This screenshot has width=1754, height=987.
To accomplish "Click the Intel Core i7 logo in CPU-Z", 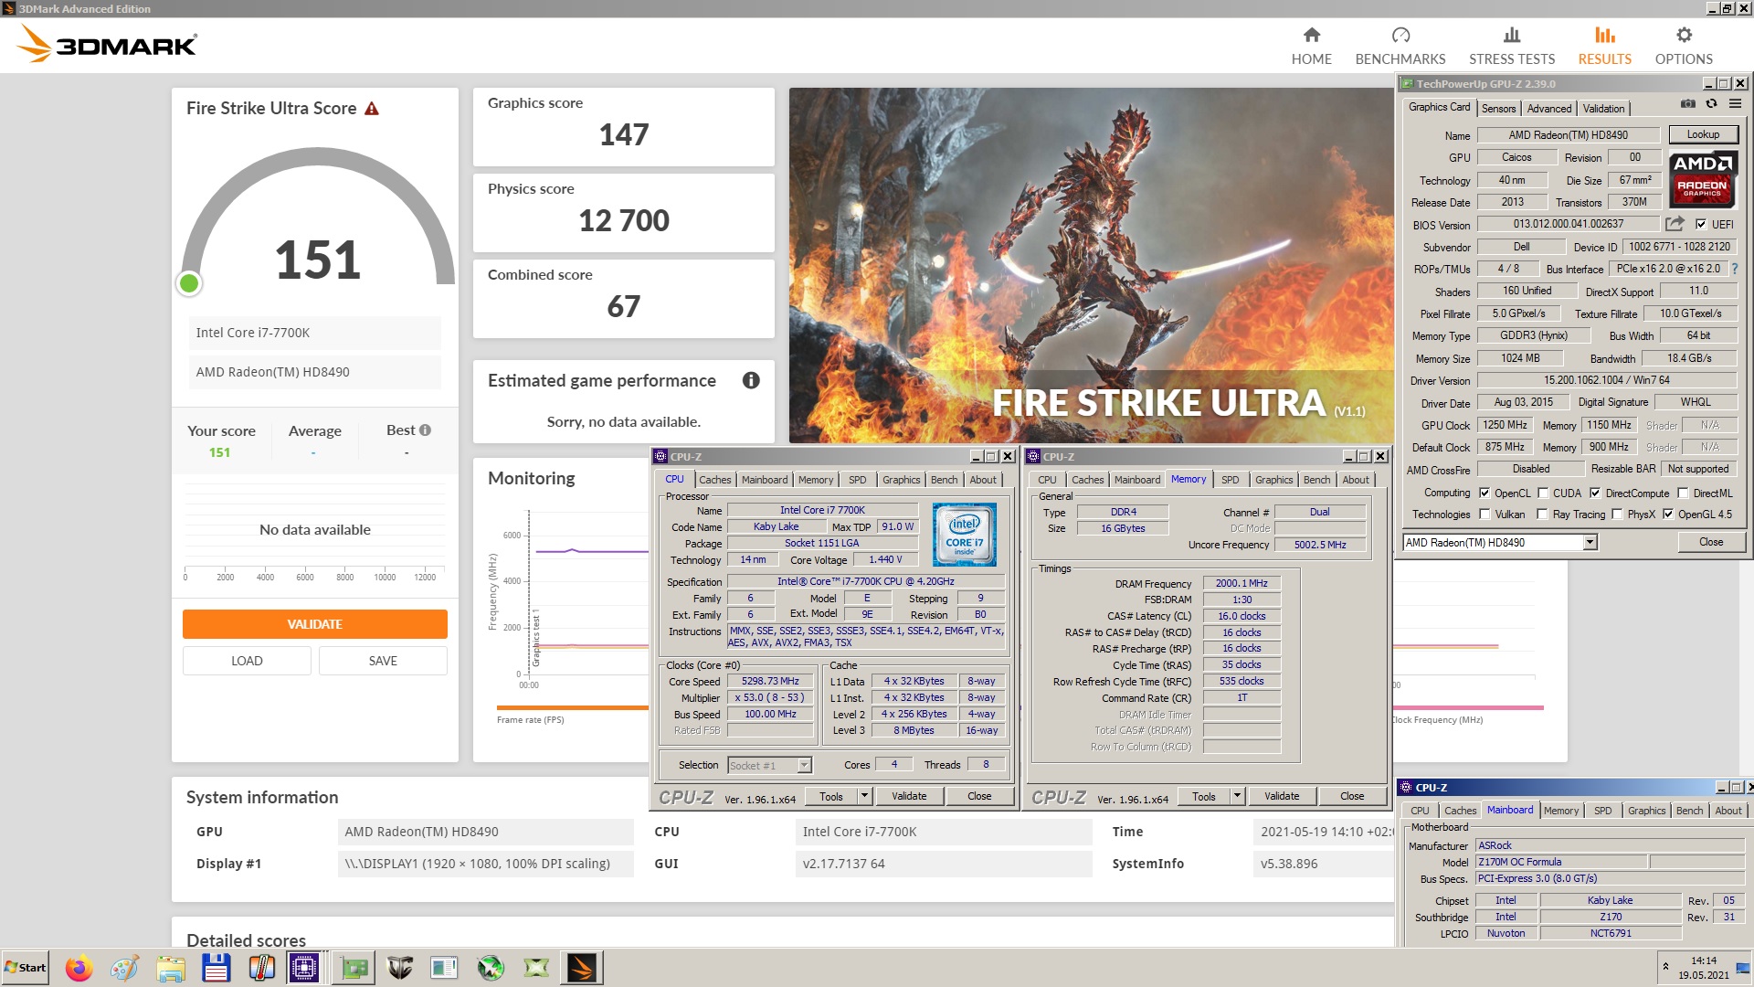I will (x=965, y=535).
